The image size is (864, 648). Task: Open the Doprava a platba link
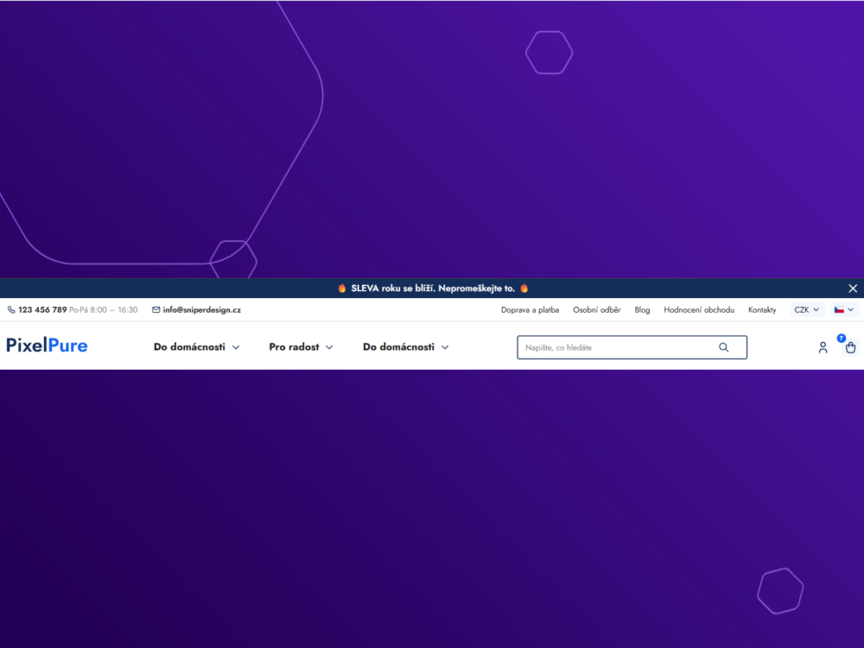[530, 309]
